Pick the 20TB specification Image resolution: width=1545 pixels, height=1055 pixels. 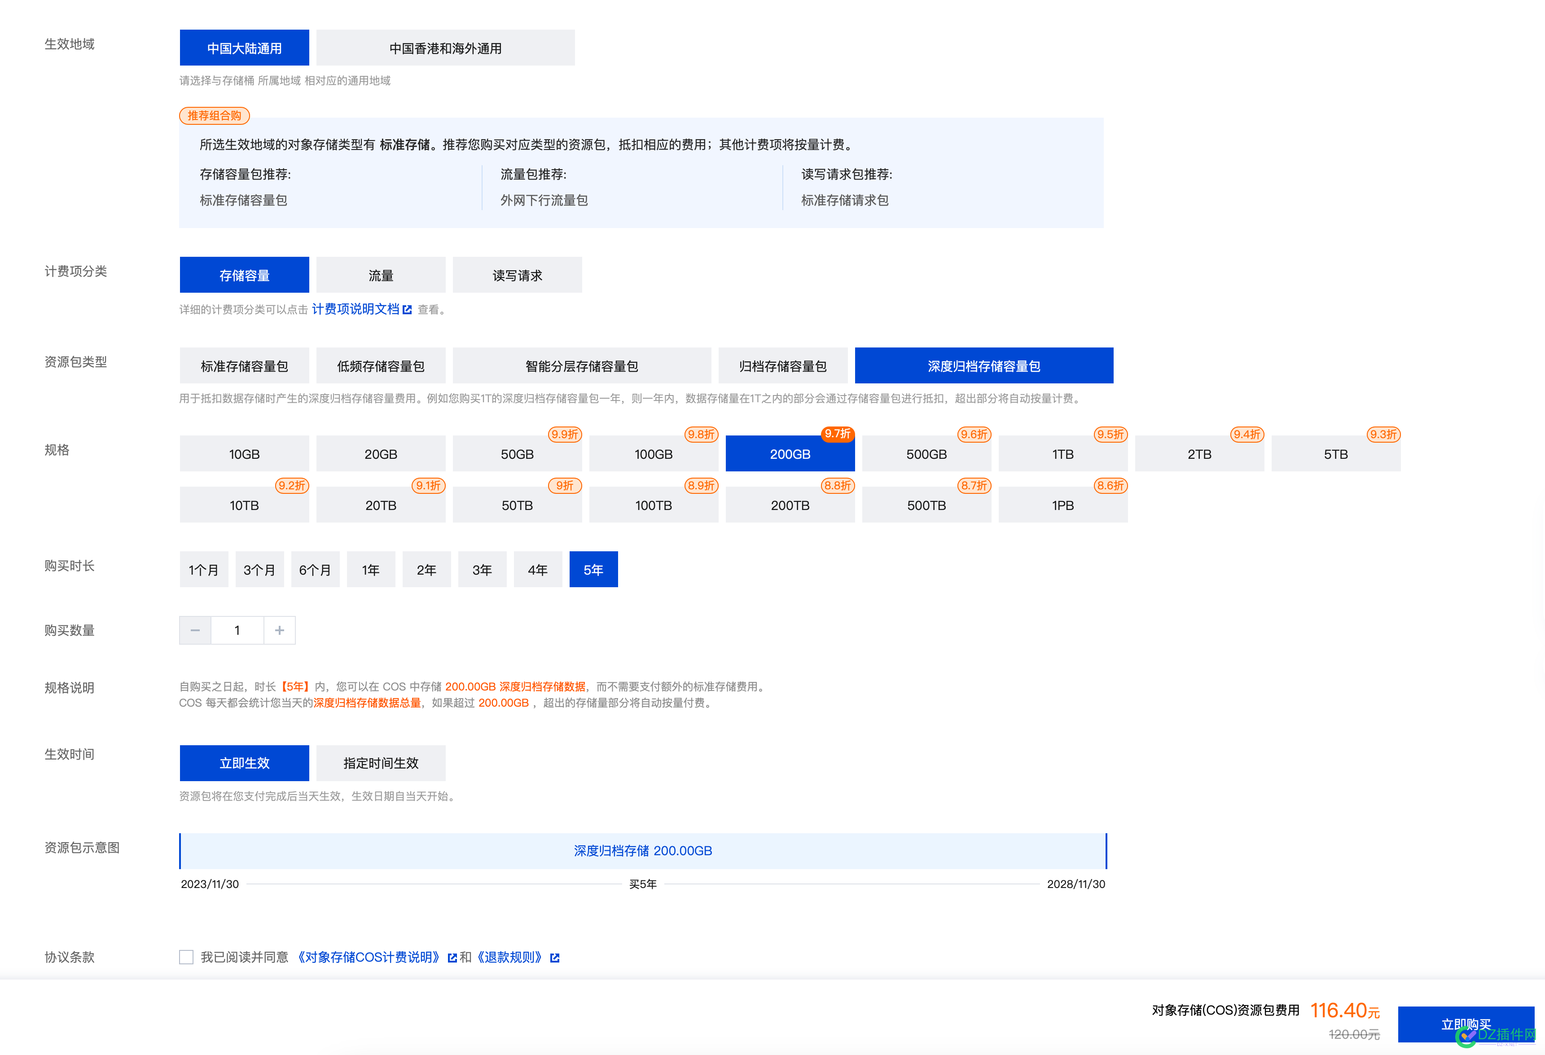(381, 505)
